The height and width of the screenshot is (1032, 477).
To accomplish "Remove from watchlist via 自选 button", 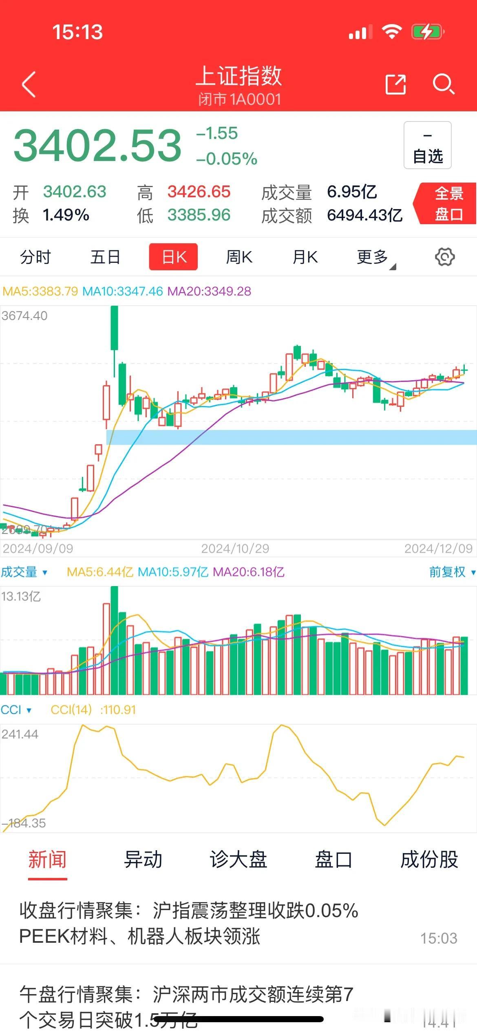I will 428,145.
